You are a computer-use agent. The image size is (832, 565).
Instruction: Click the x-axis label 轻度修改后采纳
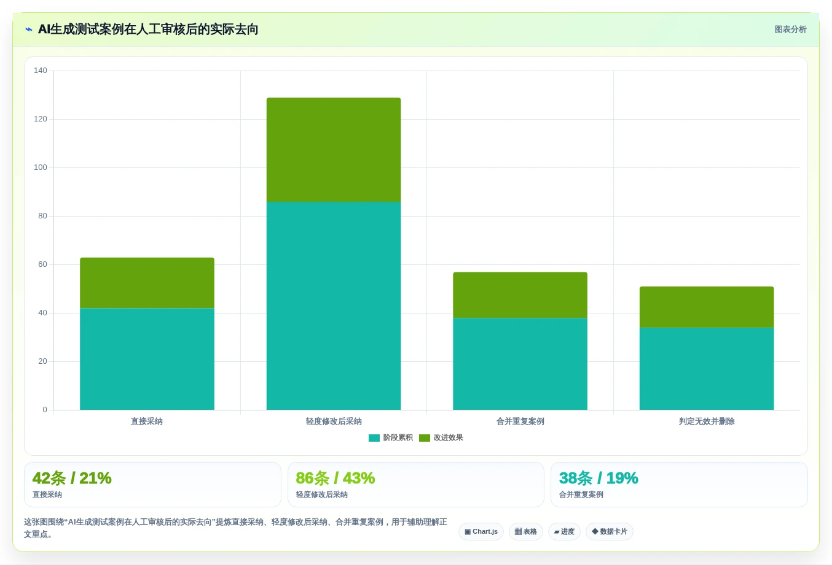tap(334, 421)
